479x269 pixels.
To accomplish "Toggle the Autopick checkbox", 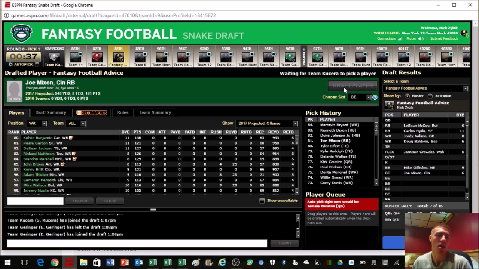I will pos(36,64).
